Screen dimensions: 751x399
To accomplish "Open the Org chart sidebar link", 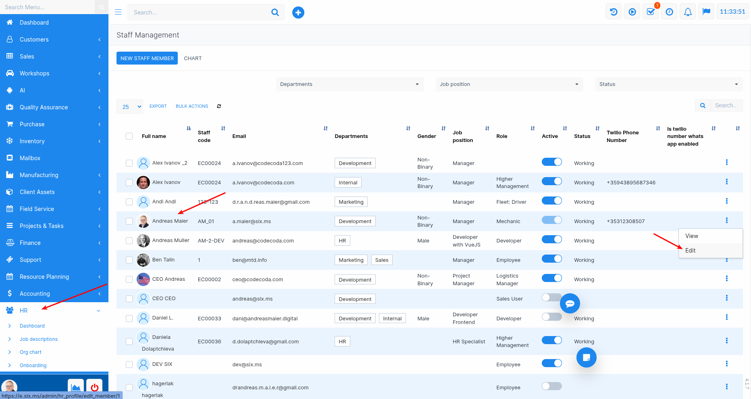I will [31, 352].
